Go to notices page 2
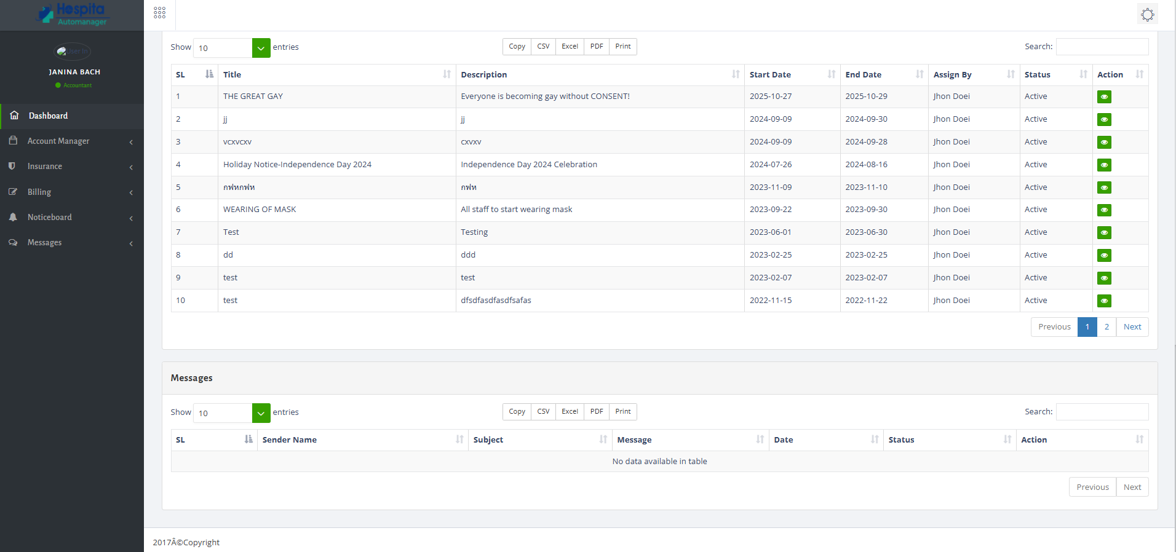1176x552 pixels. [1106, 327]
